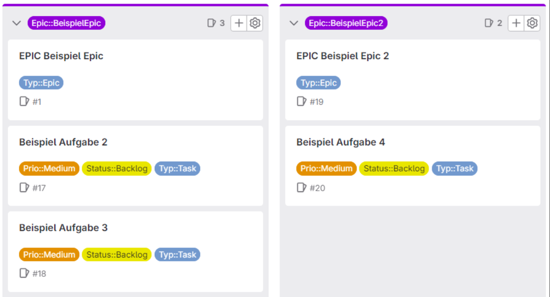Click the issue count icon showing 2
550x297 pixels.
[489, 23]
